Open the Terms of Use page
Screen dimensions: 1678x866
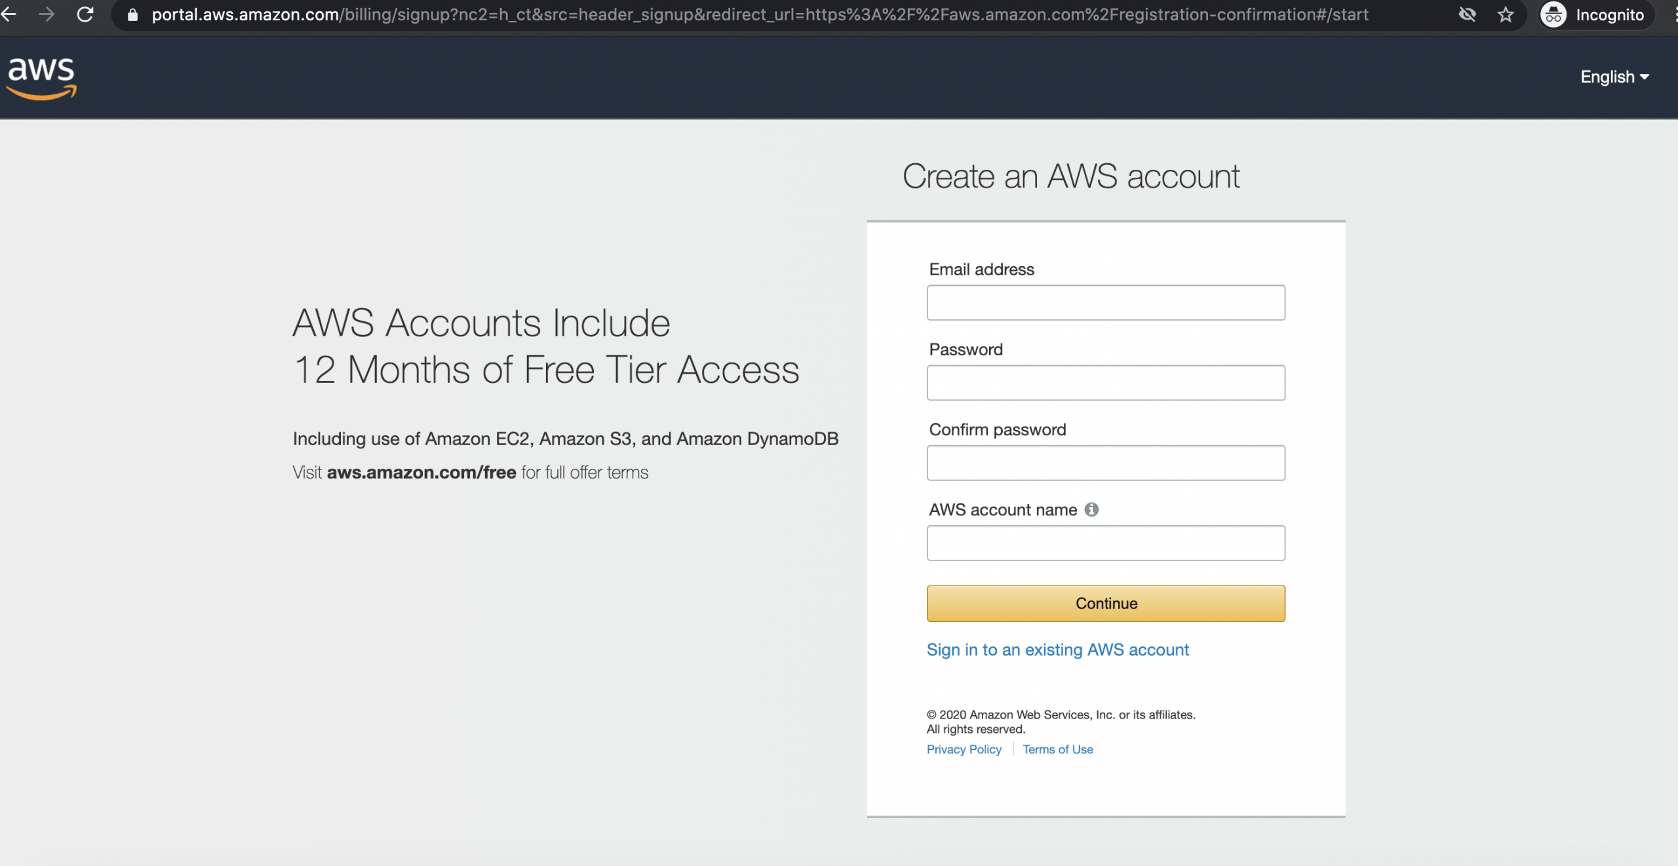click(1058, 749)
